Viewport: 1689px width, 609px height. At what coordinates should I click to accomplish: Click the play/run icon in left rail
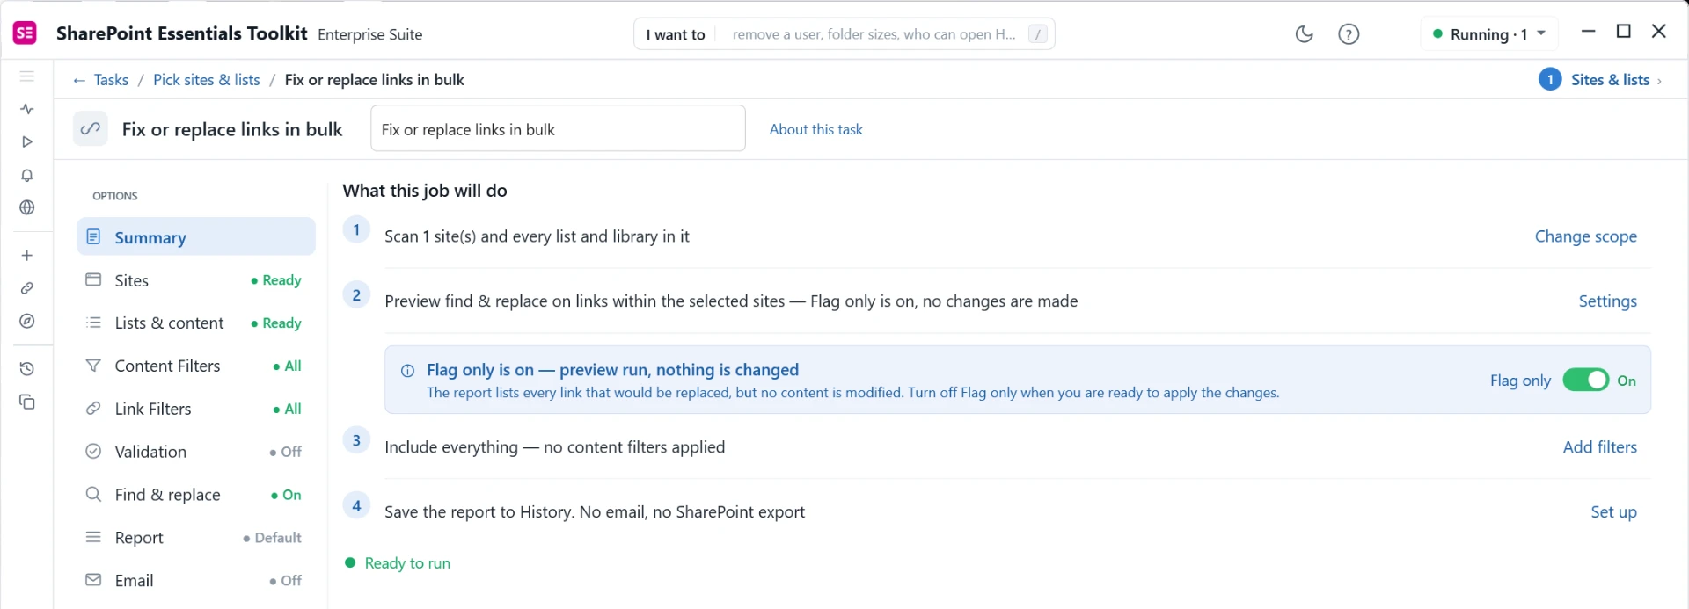click(27, 141)
